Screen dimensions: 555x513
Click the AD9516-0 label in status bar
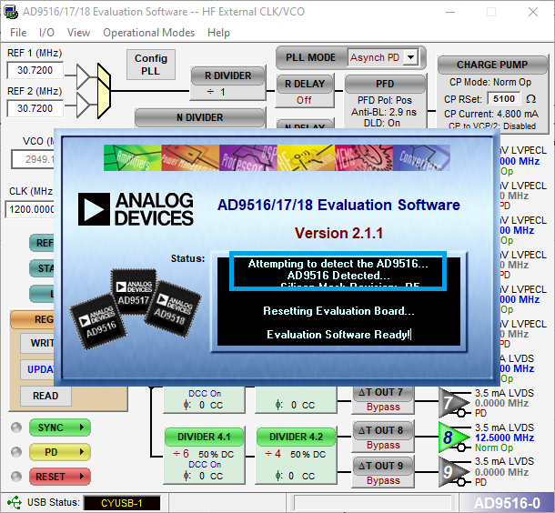coord(507,503)
